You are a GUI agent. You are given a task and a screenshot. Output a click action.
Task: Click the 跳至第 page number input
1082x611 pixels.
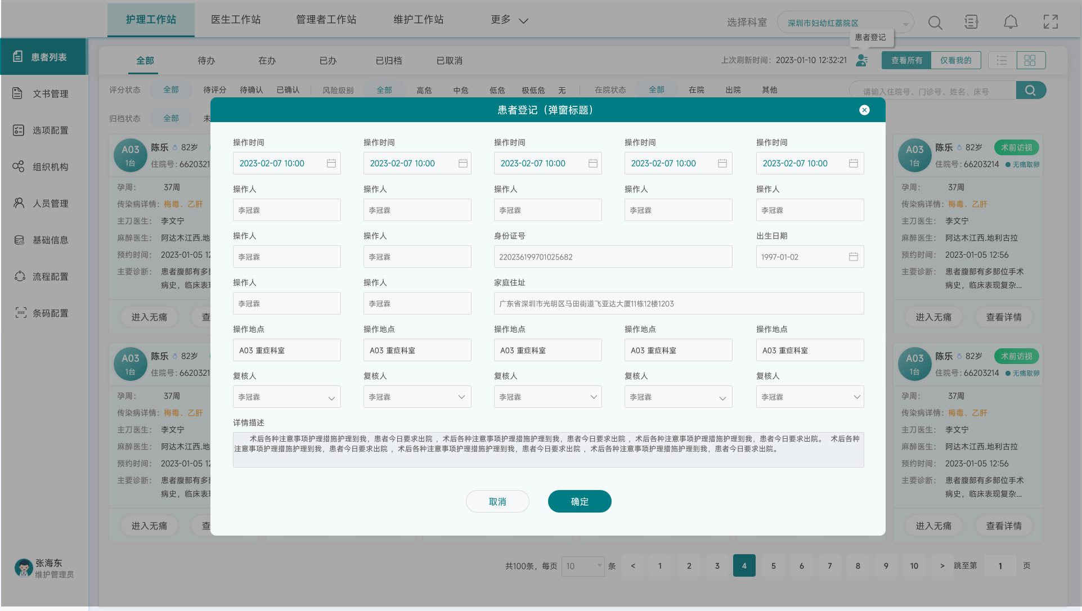[x=1000, y=566]
